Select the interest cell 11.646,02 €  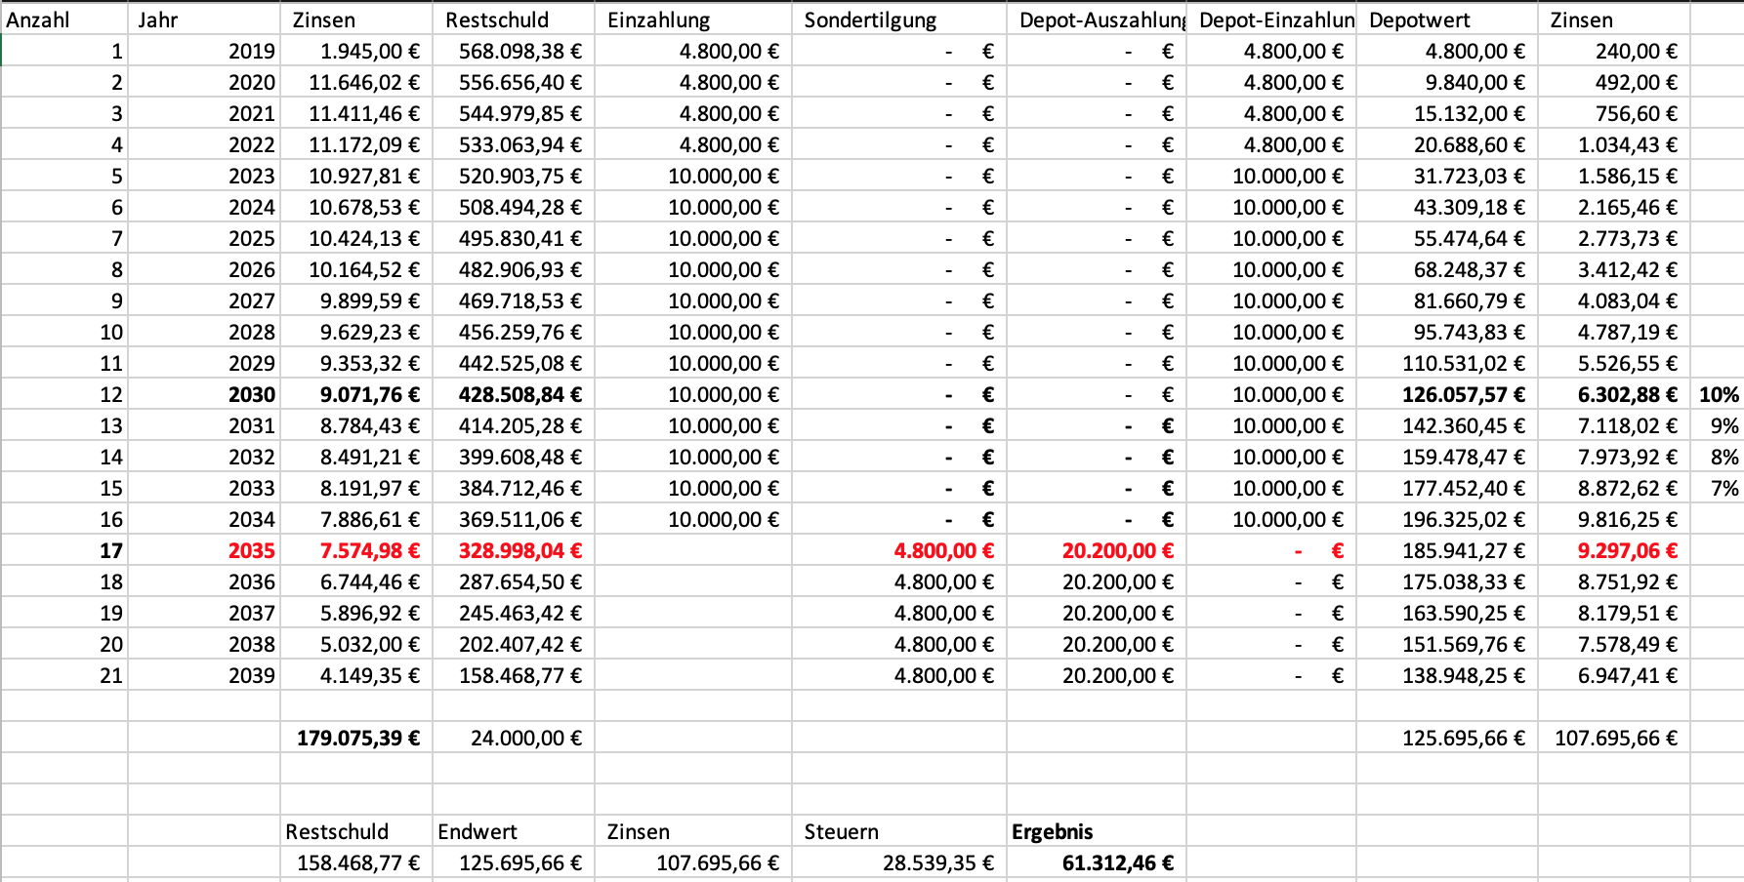[356, 82]
